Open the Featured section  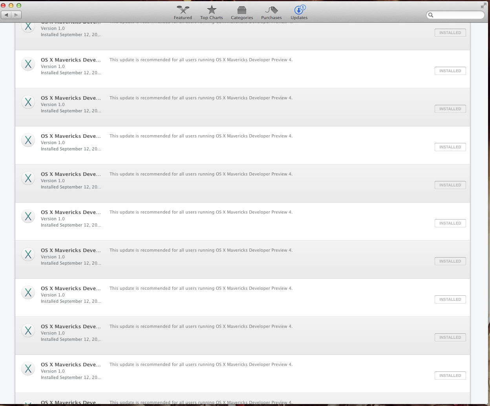click(x=183, y=12)
